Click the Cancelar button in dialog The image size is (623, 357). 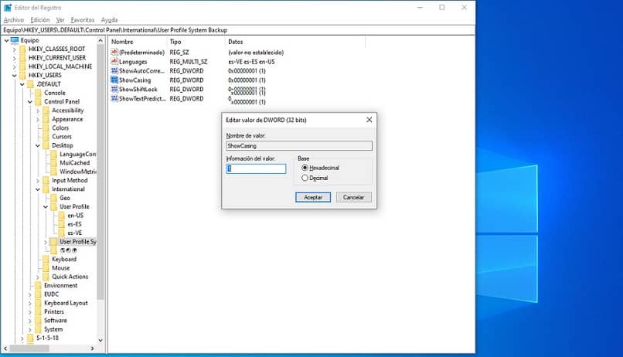tap(353, 197)
